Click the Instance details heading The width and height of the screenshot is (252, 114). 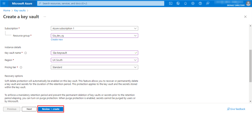(x=13, y=47)
